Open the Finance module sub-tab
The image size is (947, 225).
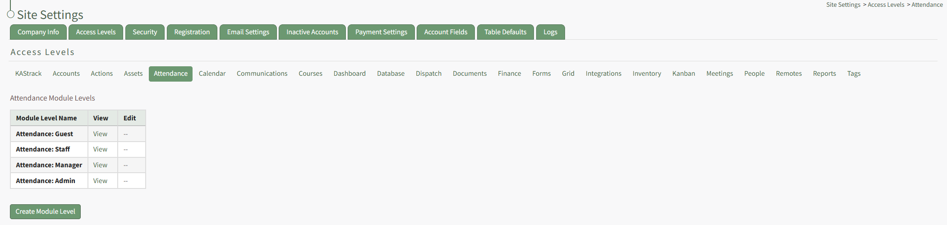tap(510, 73)
